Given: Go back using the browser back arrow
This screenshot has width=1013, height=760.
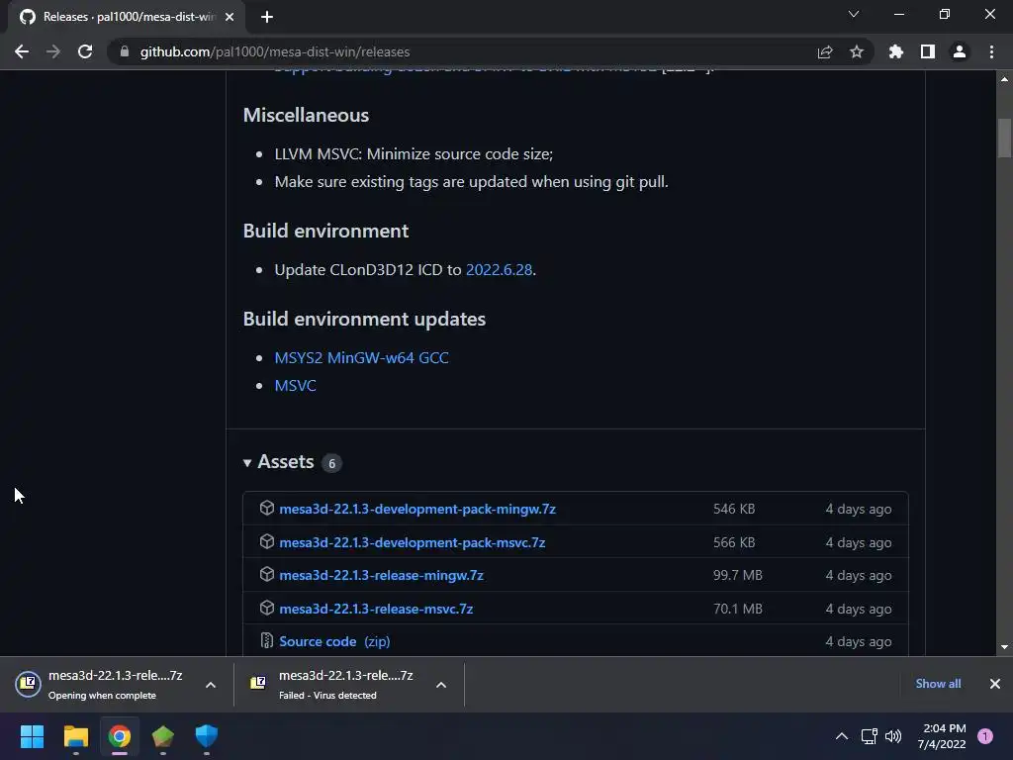Looking at the screenshot, I should 22,51.
